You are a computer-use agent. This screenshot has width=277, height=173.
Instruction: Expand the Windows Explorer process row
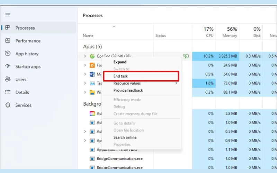pos(85,92)
